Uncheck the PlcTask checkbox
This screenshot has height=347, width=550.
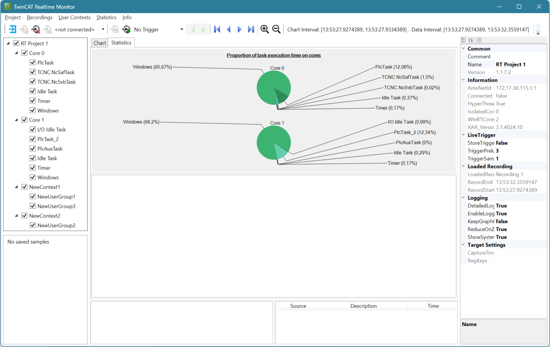(33, 63)
